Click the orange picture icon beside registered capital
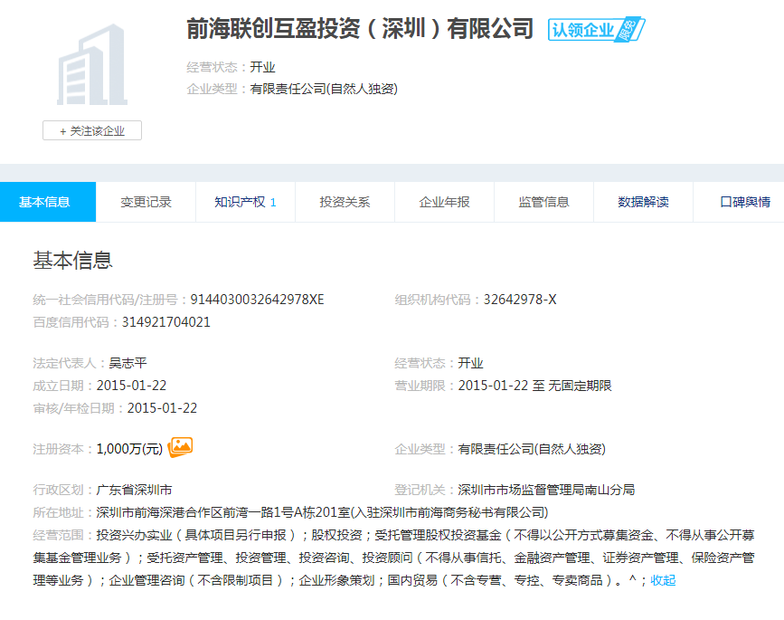Image resolution: width=784 pixels, height=620 pixels. [x=181, y=446]
